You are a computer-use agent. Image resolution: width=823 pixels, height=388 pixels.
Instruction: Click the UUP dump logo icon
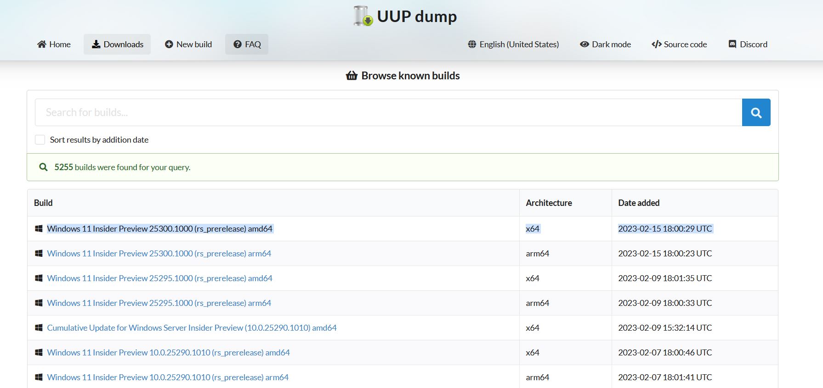[x=363, y=16]
